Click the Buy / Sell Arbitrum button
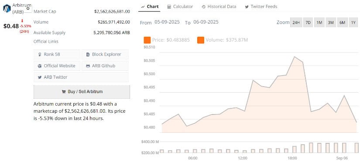Screen dimensions: 360x163 pos(82,92)
